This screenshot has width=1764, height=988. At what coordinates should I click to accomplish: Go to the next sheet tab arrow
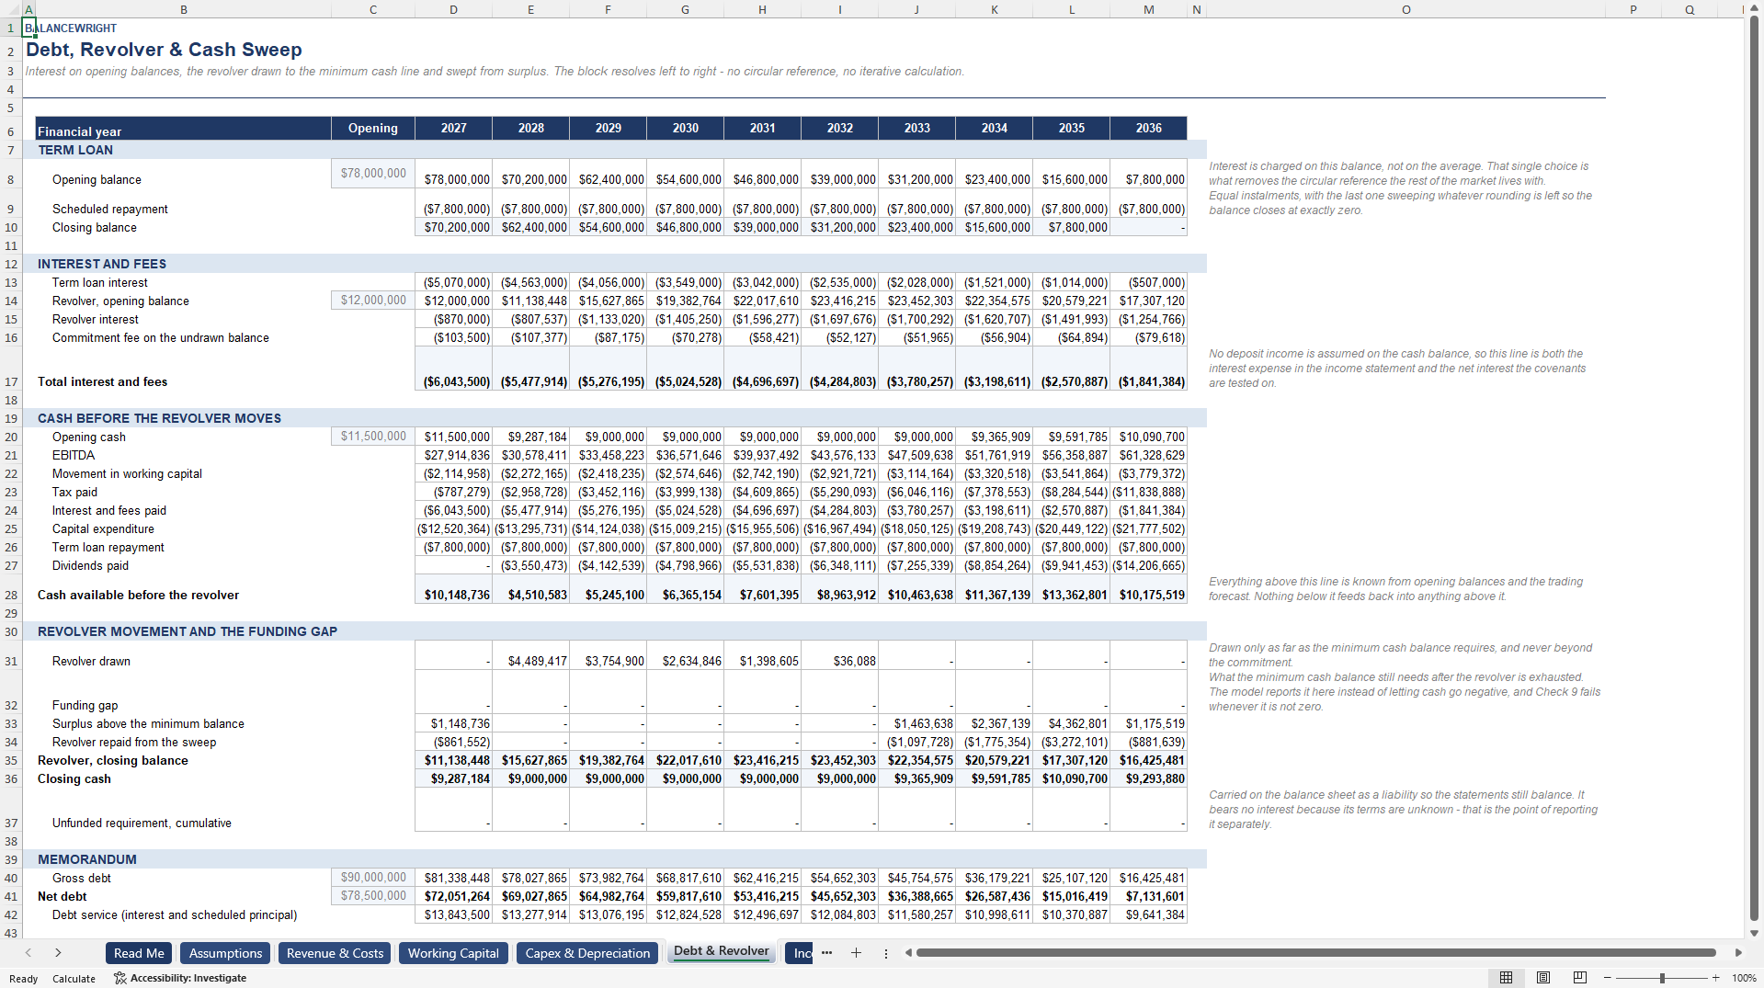click(58, 953)
